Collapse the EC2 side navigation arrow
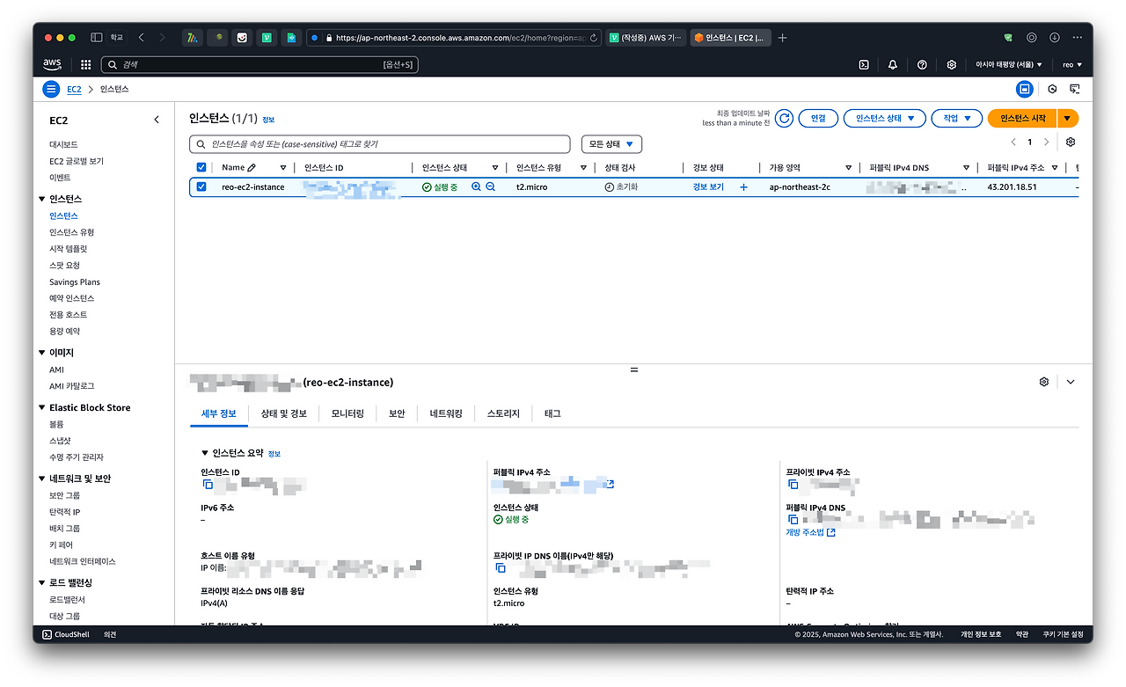 pos(157,120)
